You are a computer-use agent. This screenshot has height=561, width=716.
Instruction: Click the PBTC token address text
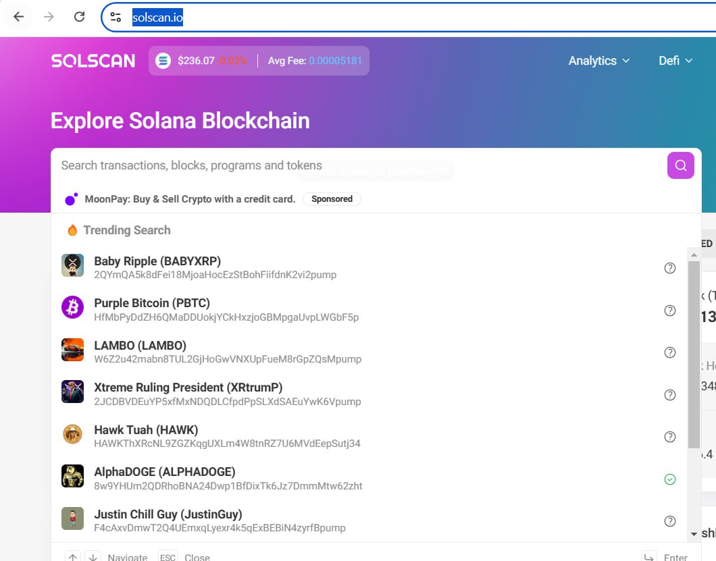pyautogui.click(x=226, y=317)
